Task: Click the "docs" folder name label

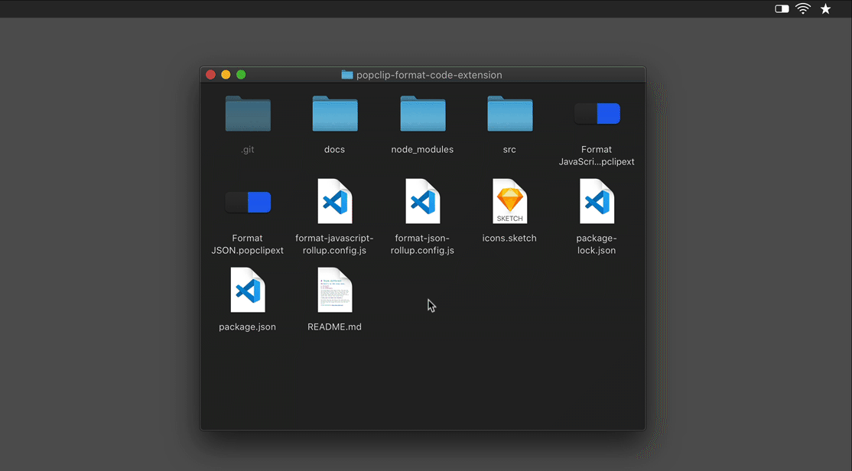Action: point(335,149)
